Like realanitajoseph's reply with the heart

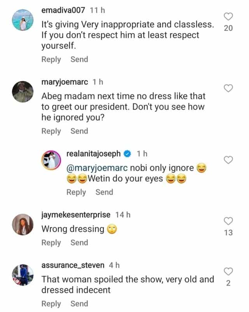pyautogui.click(x=229, y=160)
